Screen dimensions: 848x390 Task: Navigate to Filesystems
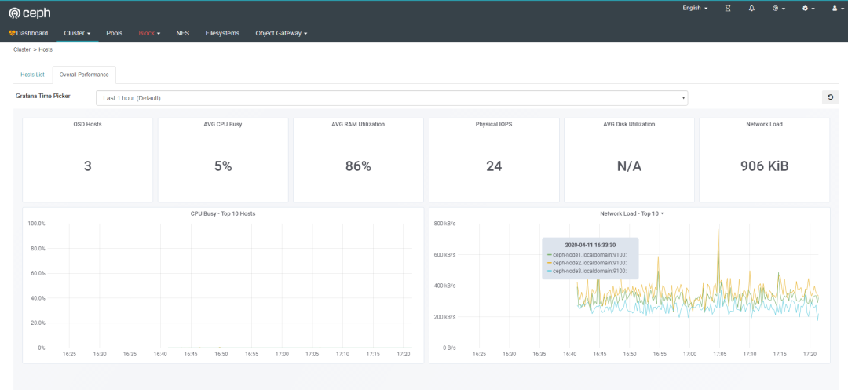pos(222,33)
